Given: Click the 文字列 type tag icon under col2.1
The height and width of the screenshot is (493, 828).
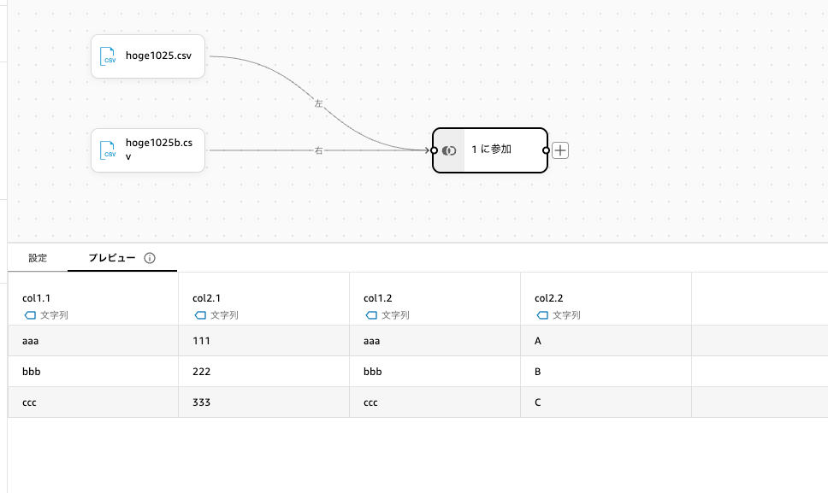Looking at the screenshot, I should 200,315.
